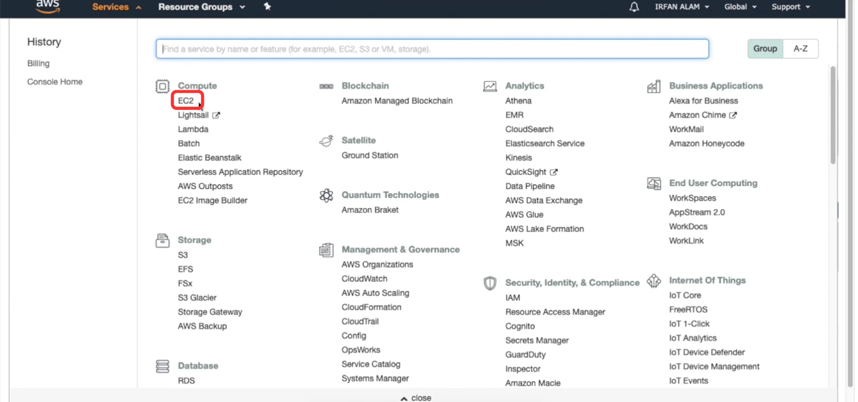Open the Athena service

pos(518,101)
